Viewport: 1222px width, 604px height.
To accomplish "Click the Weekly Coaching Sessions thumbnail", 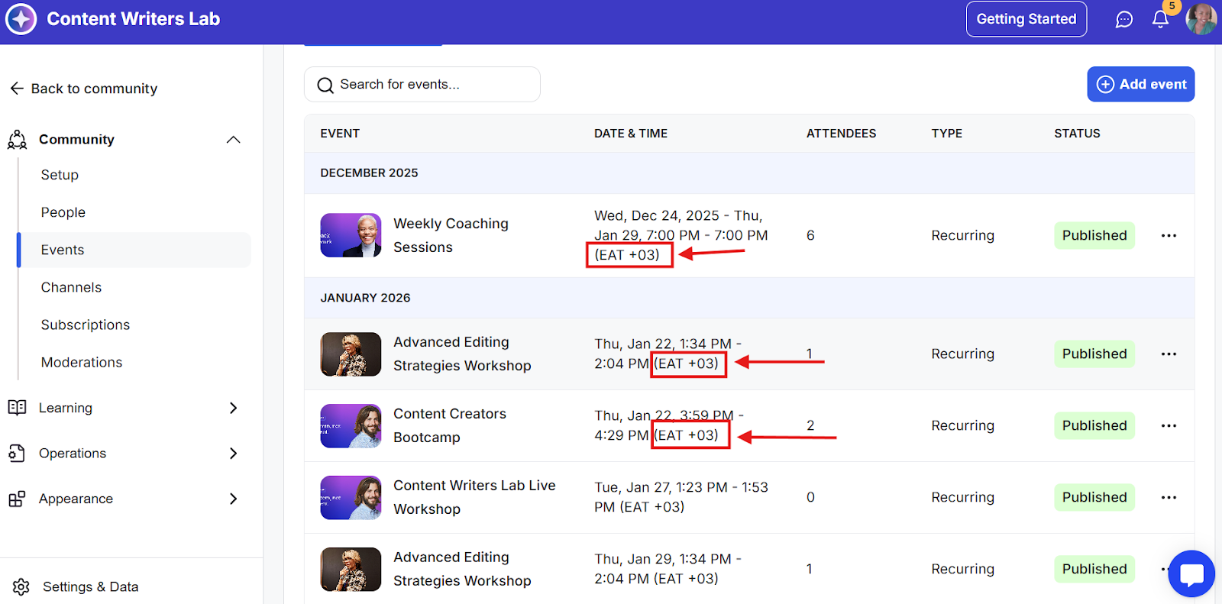I will pos(351,235).
